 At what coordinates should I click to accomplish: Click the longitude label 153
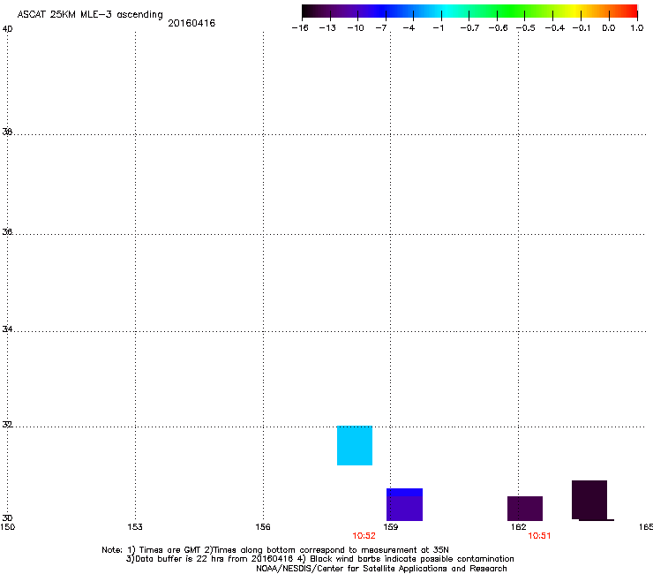click(135, 527)
